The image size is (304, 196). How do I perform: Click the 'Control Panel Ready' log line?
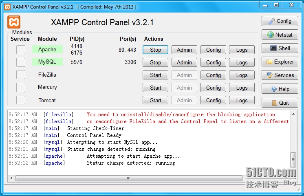94,135
